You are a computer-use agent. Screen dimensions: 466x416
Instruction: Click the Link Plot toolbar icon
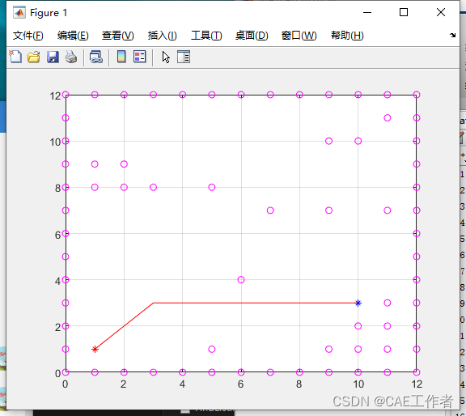96,57
